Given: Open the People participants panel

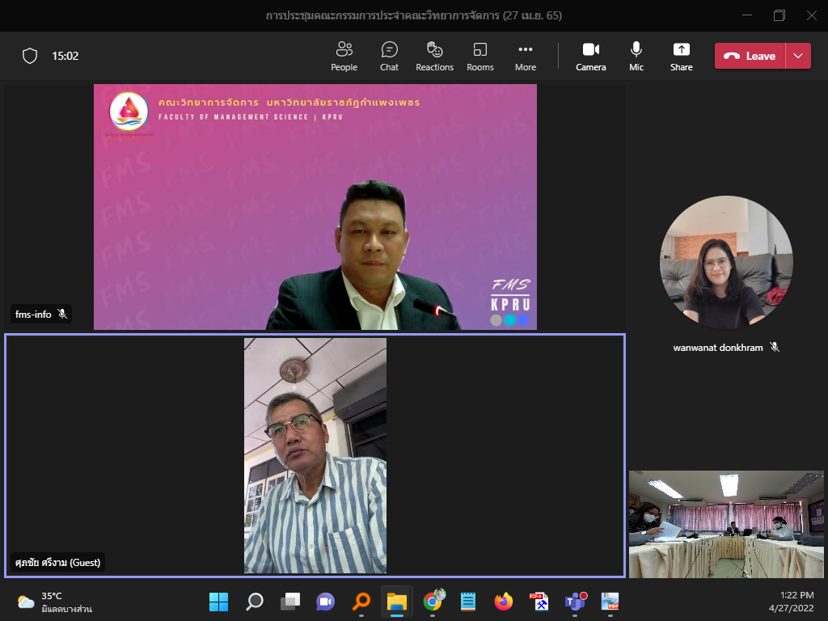Looking at the screenshot, I should (x=344, y=56).
